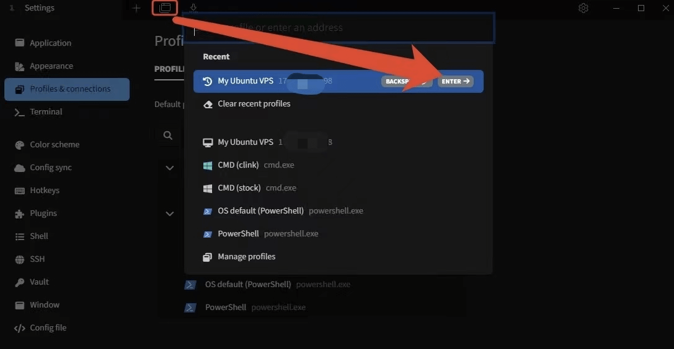Launch CMD (clink) profile
674x349 pixels.
point(339,165)
